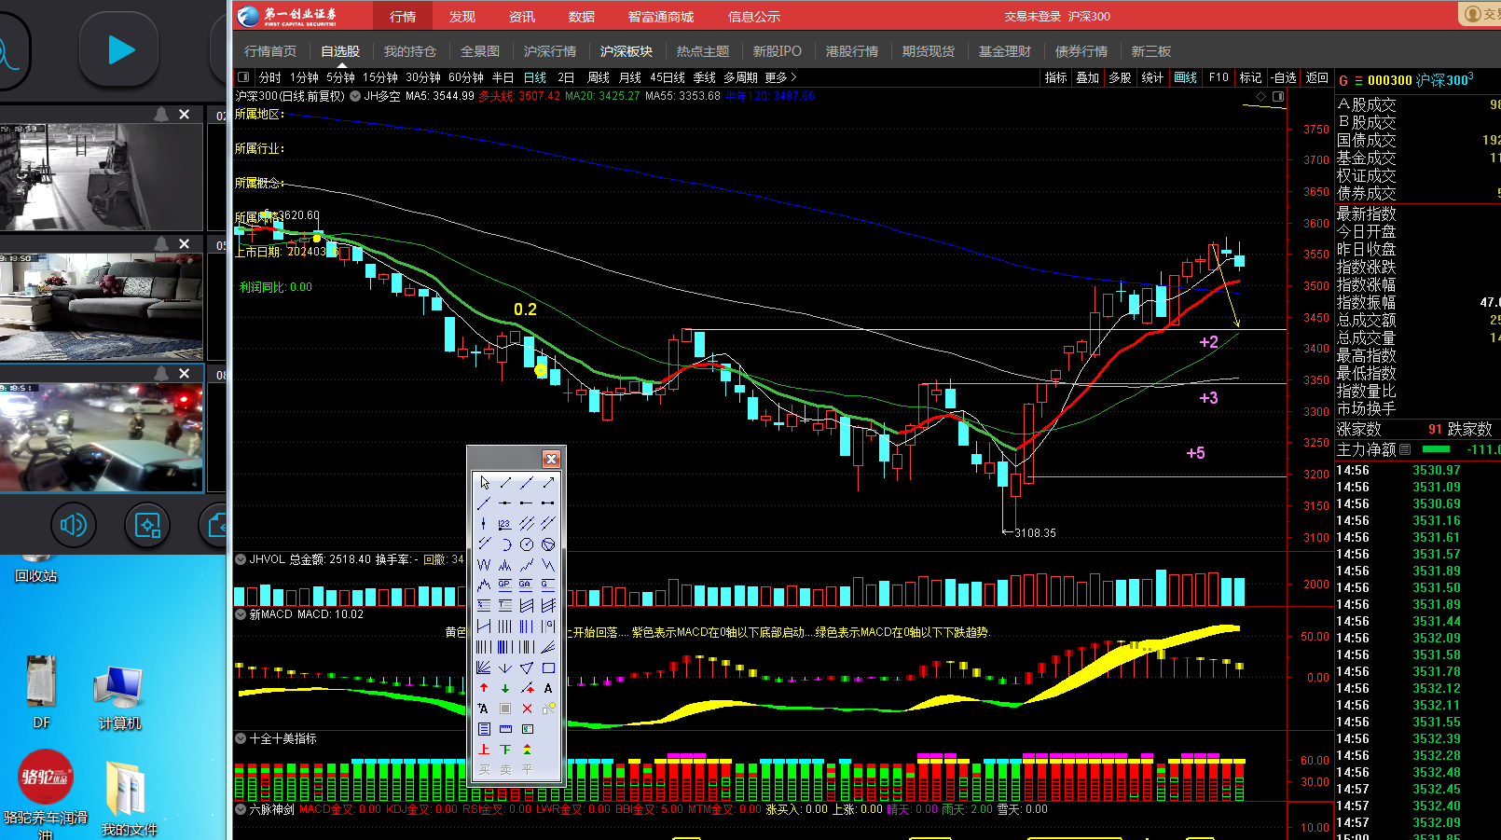Select the ruler measuring tool

(505, 729)
